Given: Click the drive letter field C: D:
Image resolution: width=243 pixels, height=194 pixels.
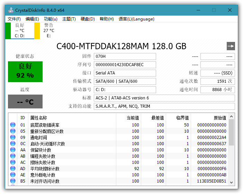Looking at the screenshot, I should point(125,90).
